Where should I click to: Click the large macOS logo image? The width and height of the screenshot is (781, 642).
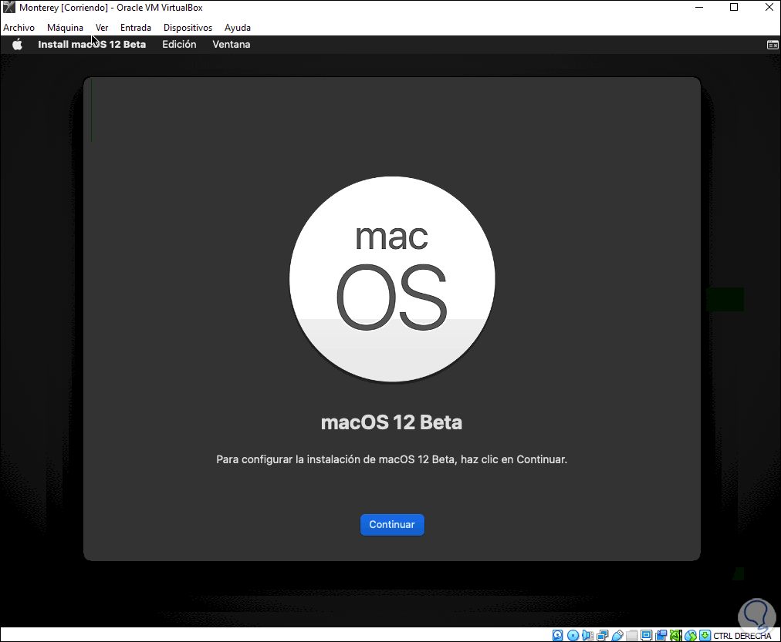point(392,280)
